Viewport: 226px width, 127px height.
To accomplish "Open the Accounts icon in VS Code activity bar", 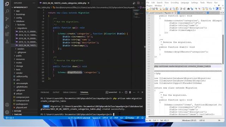I will 7,105.
